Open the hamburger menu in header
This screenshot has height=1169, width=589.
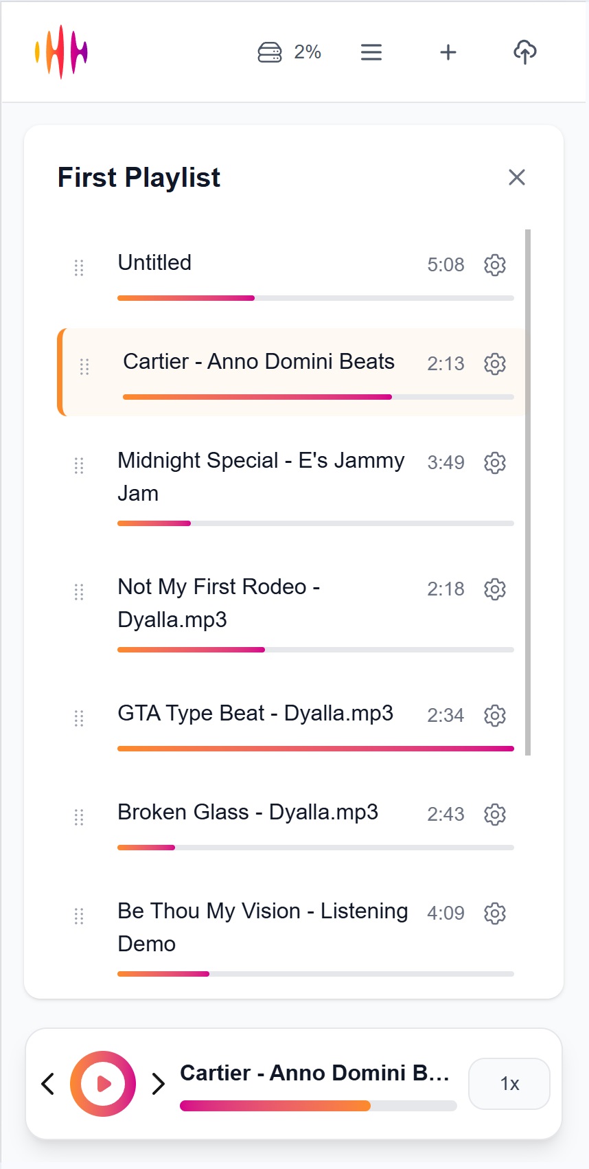tap(371, 52)
